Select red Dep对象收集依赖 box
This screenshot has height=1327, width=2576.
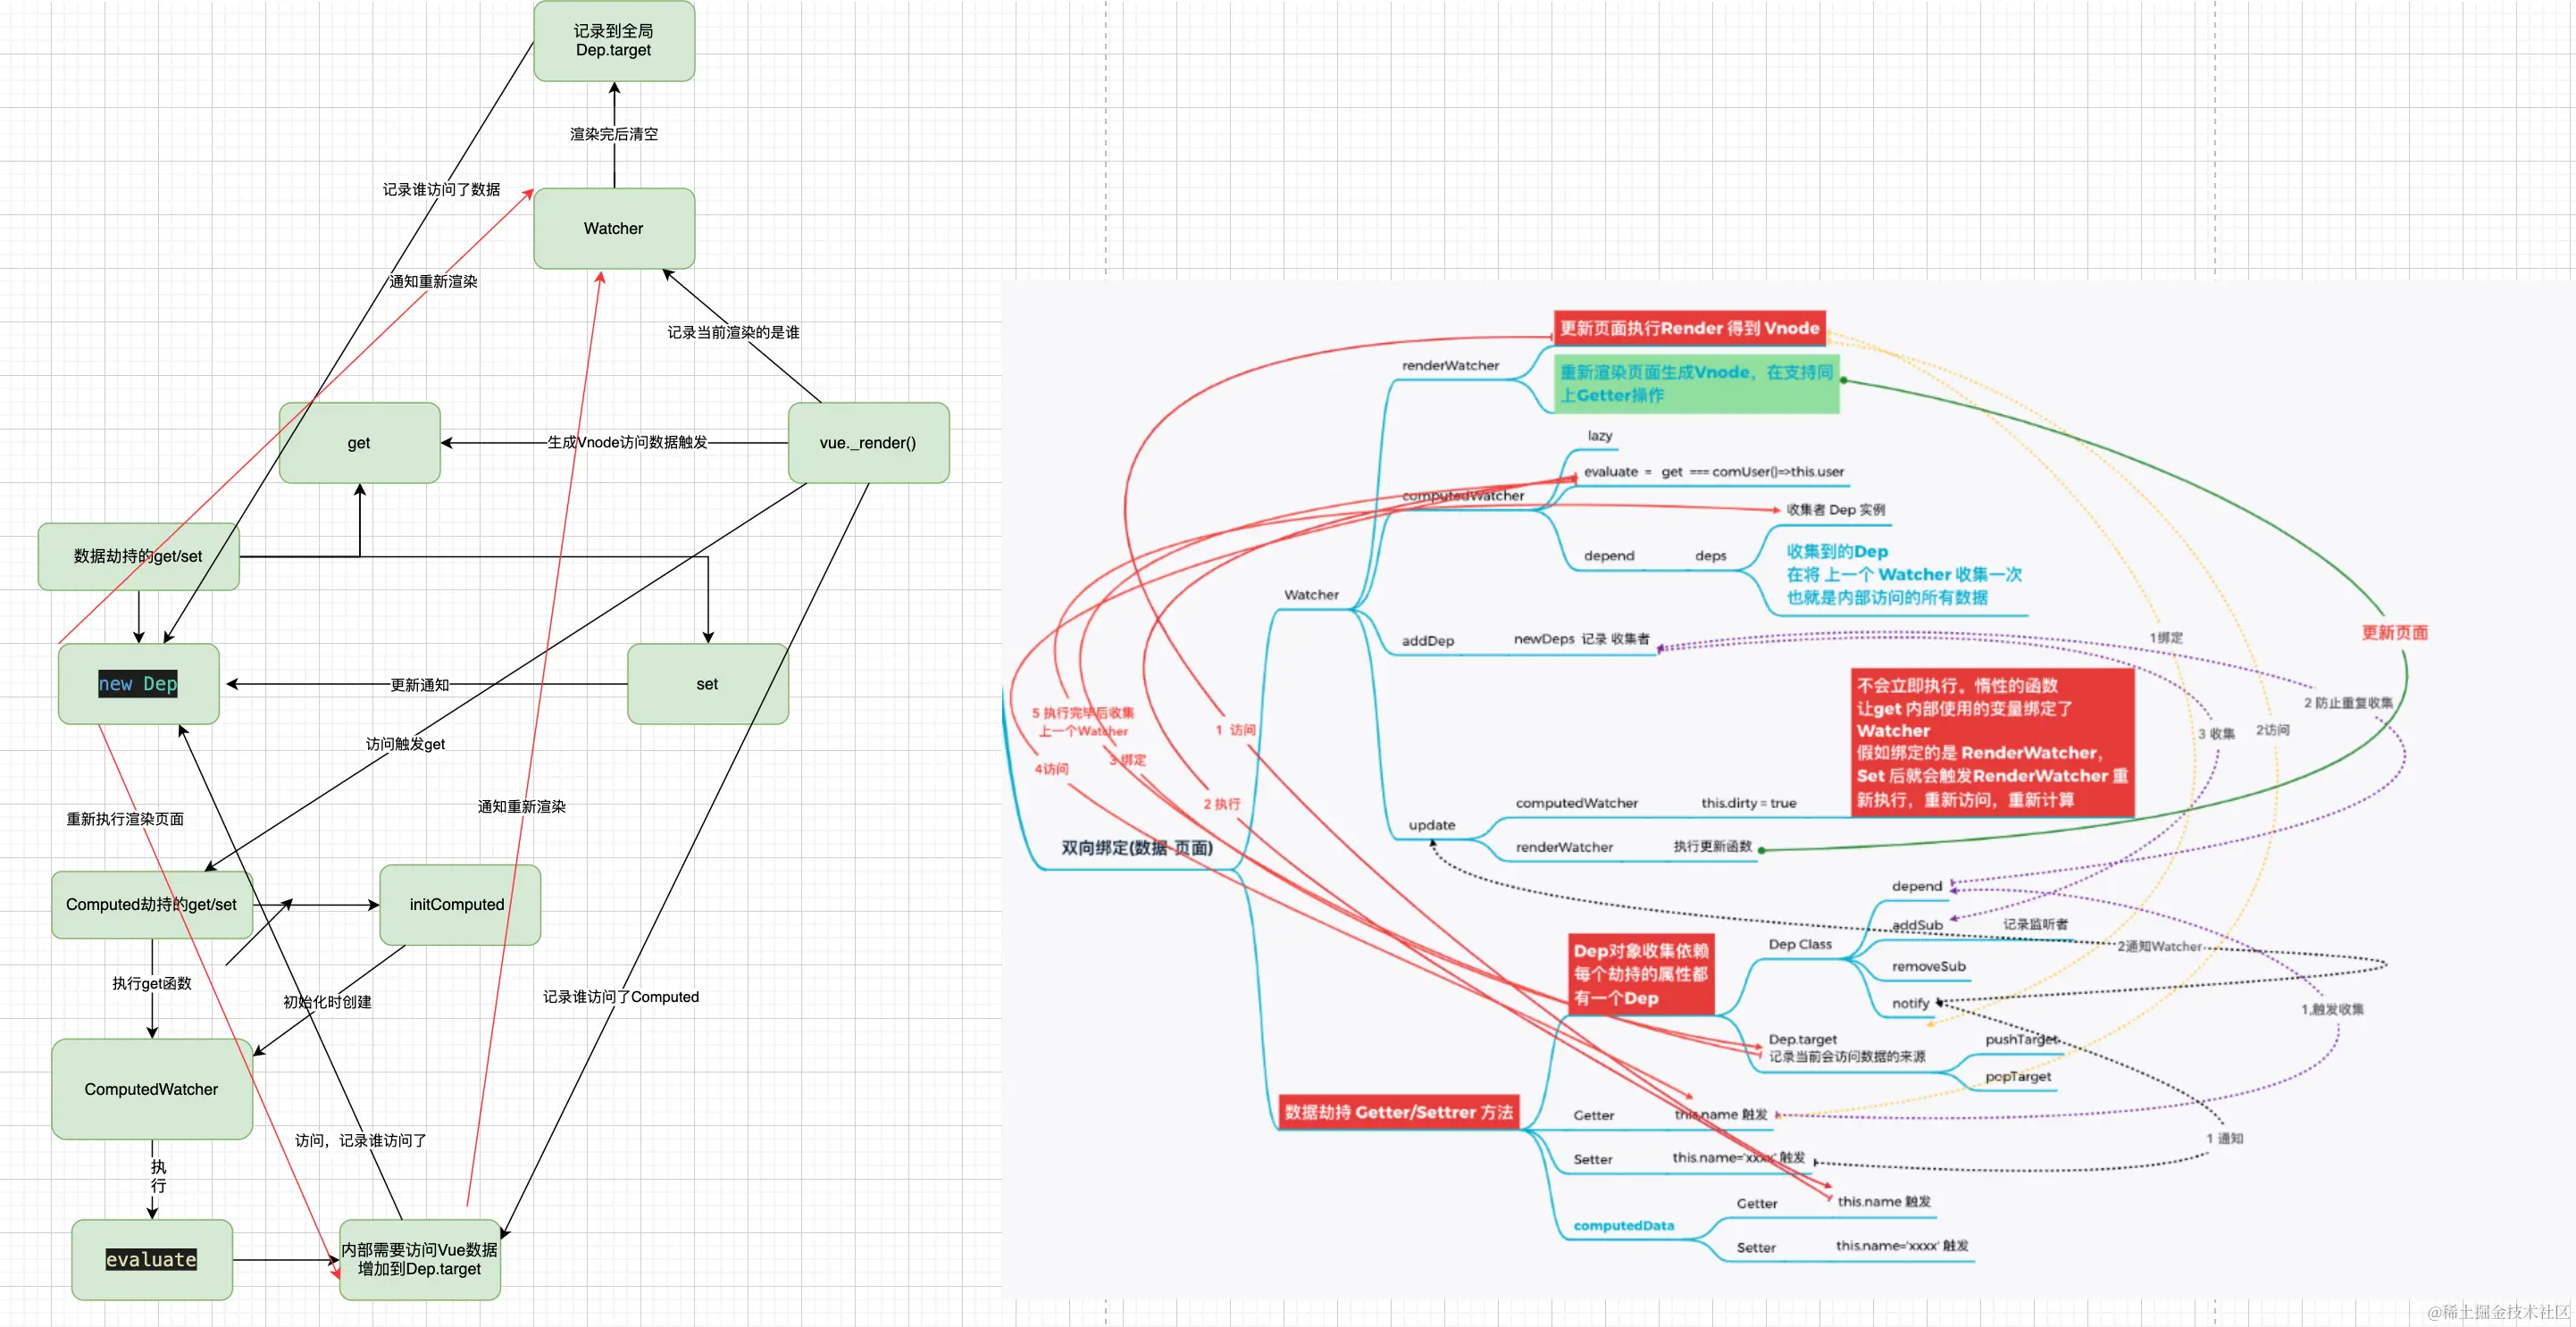point(1640,974)
